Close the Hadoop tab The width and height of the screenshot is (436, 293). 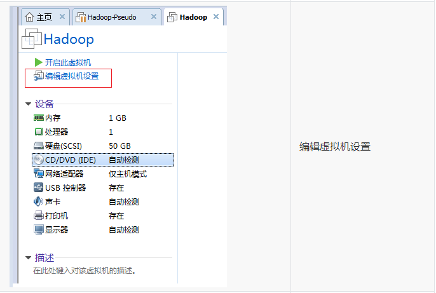(216, 17)
